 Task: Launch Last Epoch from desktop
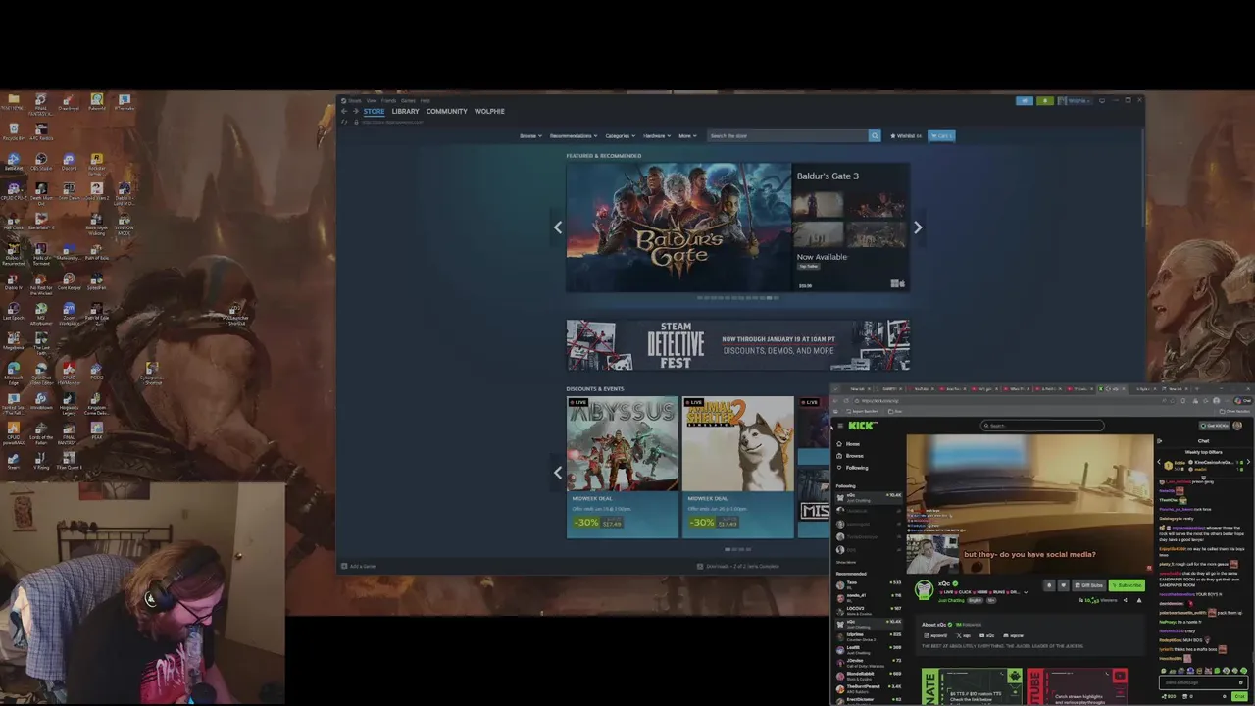14,312
